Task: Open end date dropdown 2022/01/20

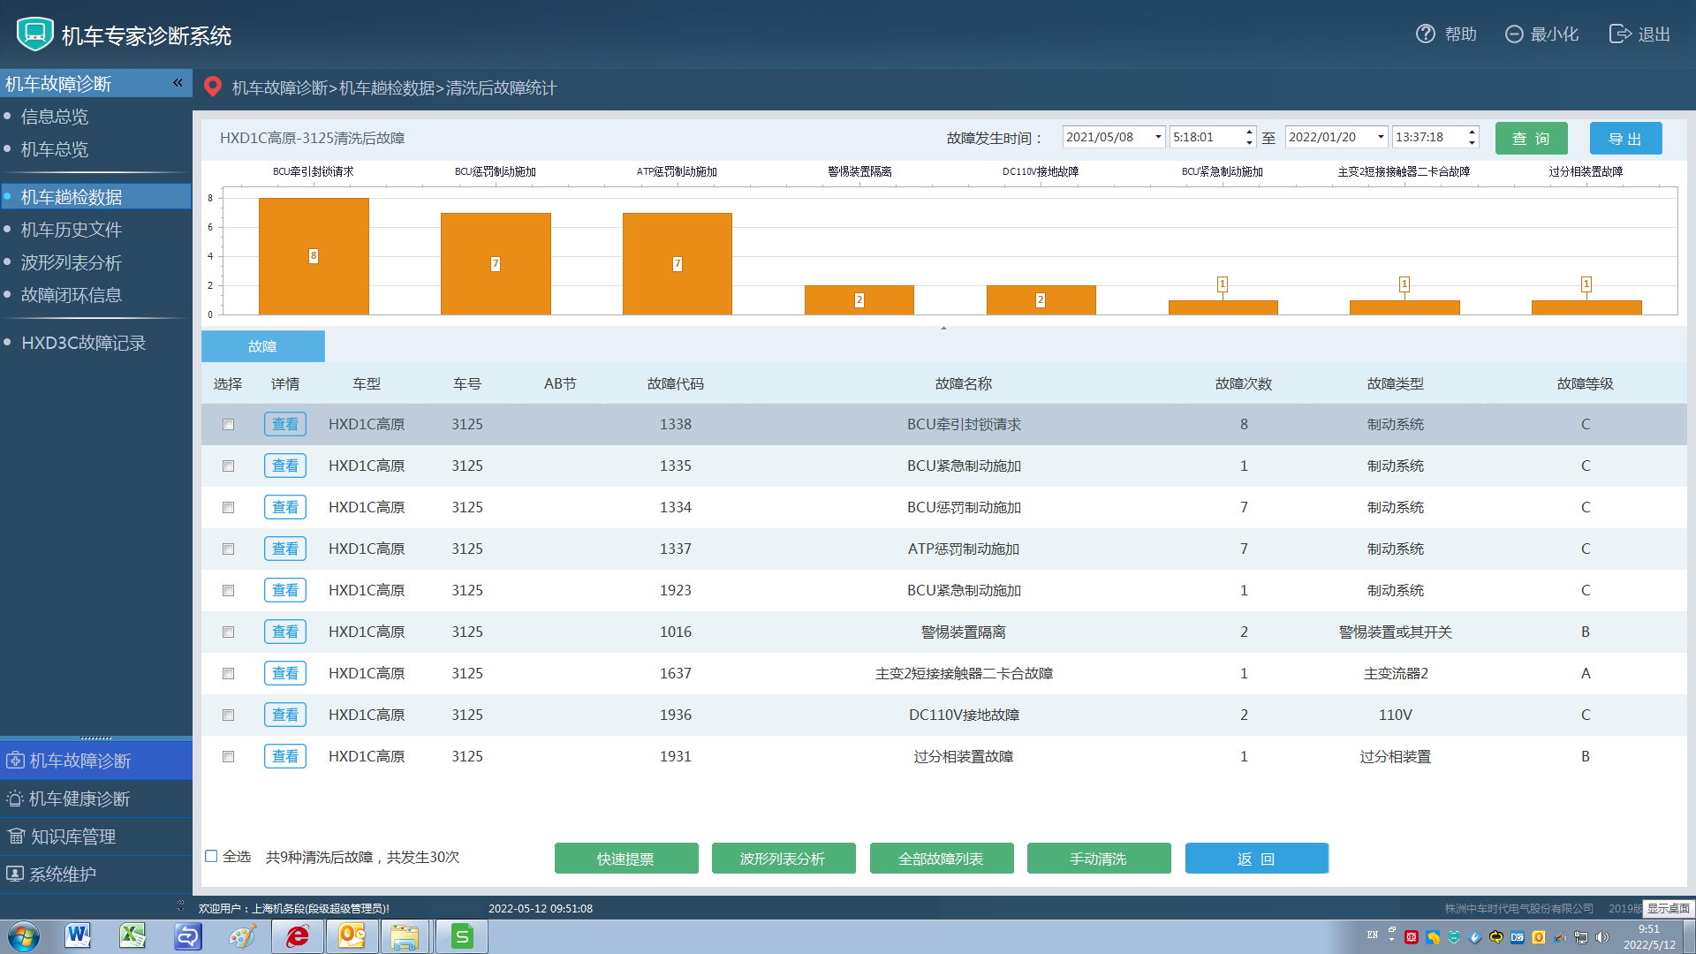Action: pyautogui.click(x=1381, y=137)
